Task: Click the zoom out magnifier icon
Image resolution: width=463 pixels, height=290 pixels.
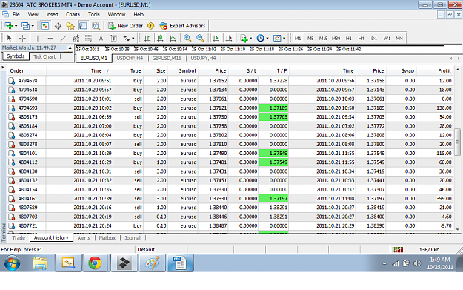Action: pos(200,38)
